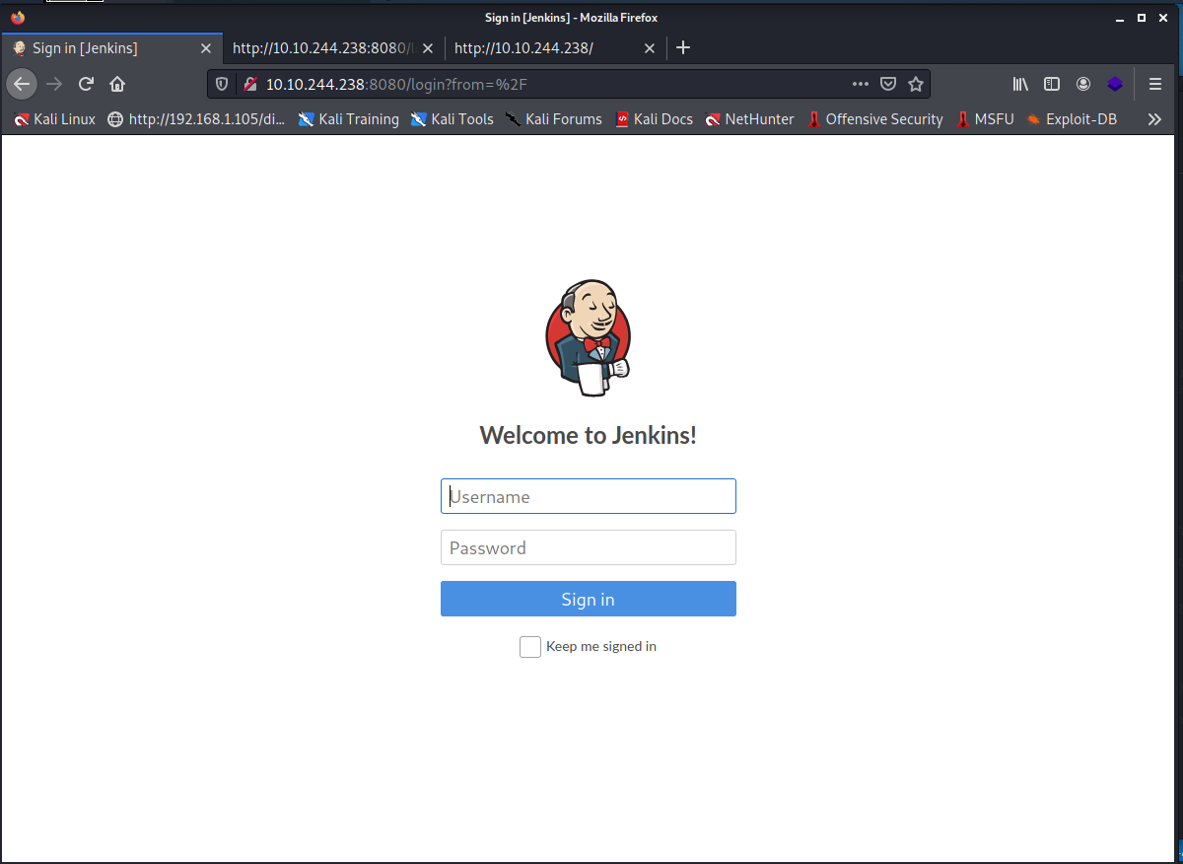Switch to the http://10.10.244.238/ tab

[537, 47]
